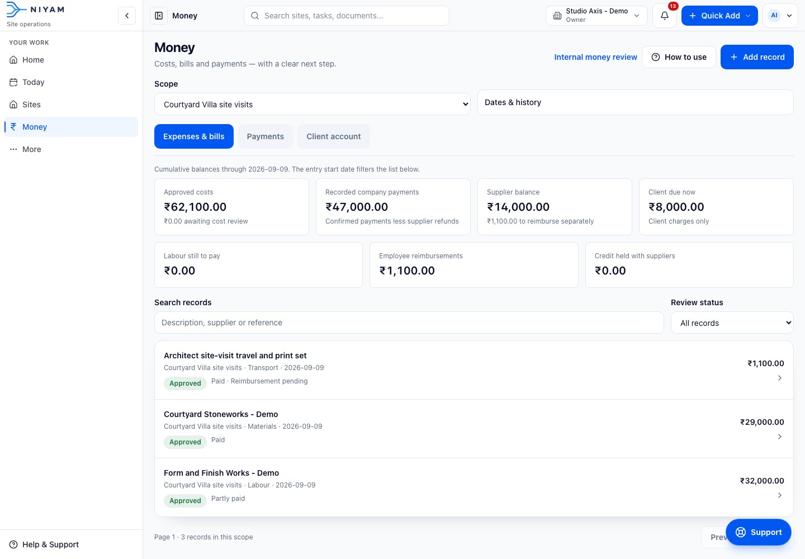Open the Quick Add menu

pos(719,16)
